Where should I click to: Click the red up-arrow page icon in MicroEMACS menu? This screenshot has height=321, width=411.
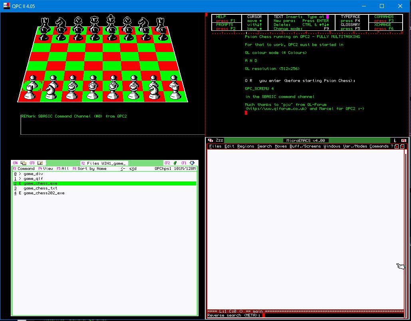[402, 146]
